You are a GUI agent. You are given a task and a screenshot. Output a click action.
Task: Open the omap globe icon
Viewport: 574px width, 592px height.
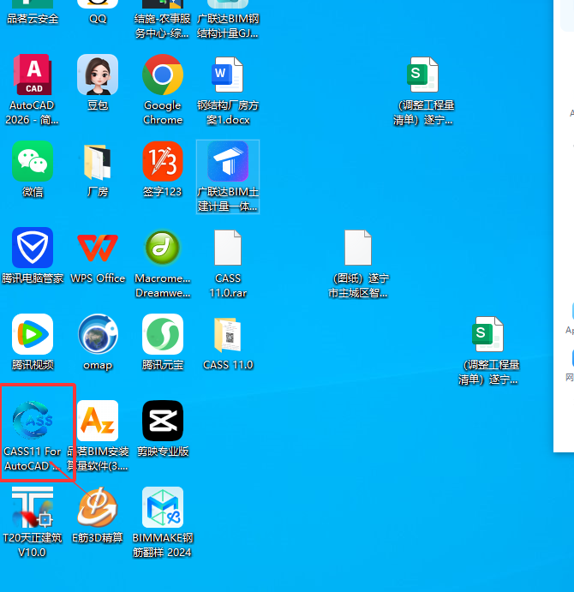(x=98, y=334)
